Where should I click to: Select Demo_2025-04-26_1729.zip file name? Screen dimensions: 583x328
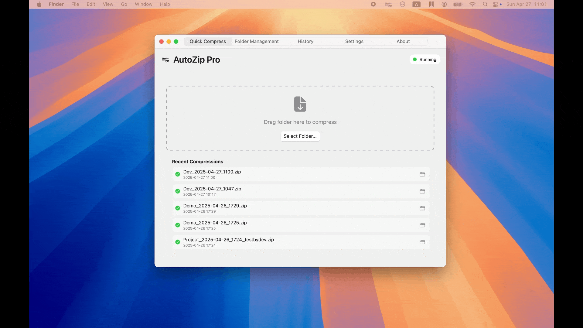tap(215, 206)
